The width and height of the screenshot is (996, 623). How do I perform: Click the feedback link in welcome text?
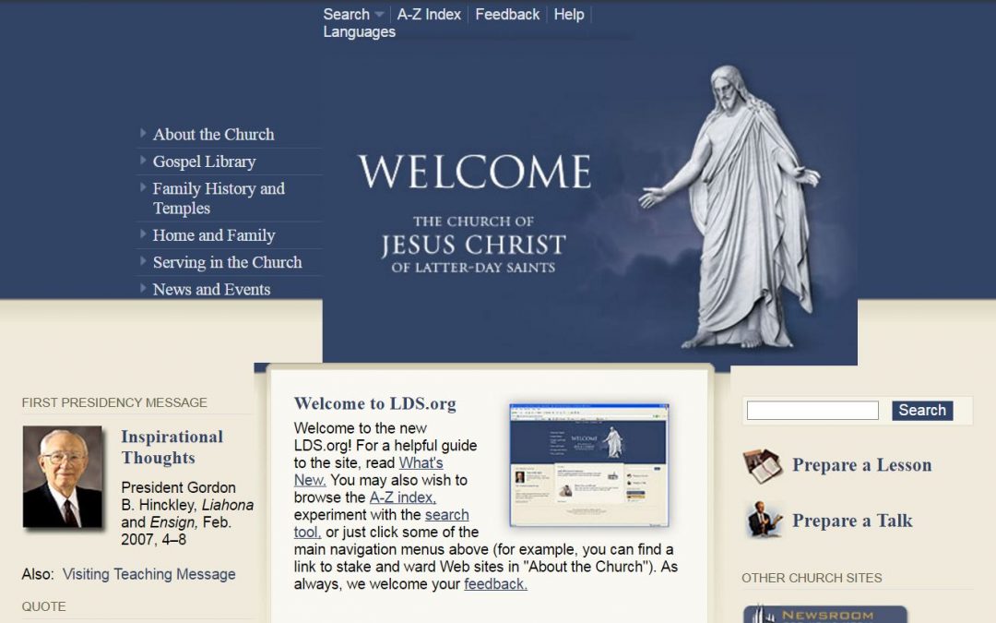(495, 583)
